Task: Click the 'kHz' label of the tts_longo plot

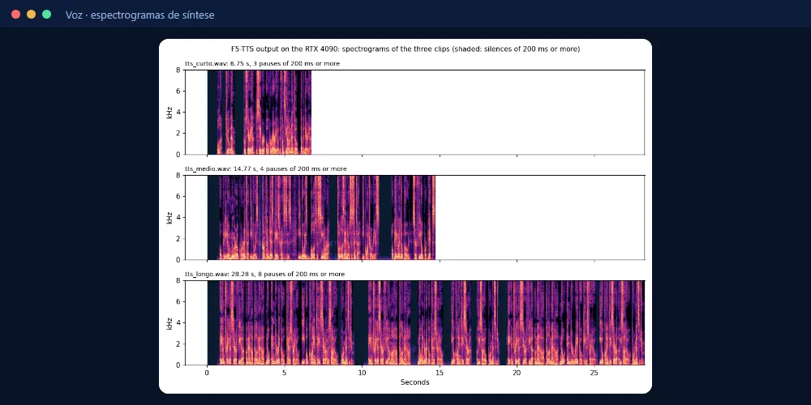Action: coord(169,323)
